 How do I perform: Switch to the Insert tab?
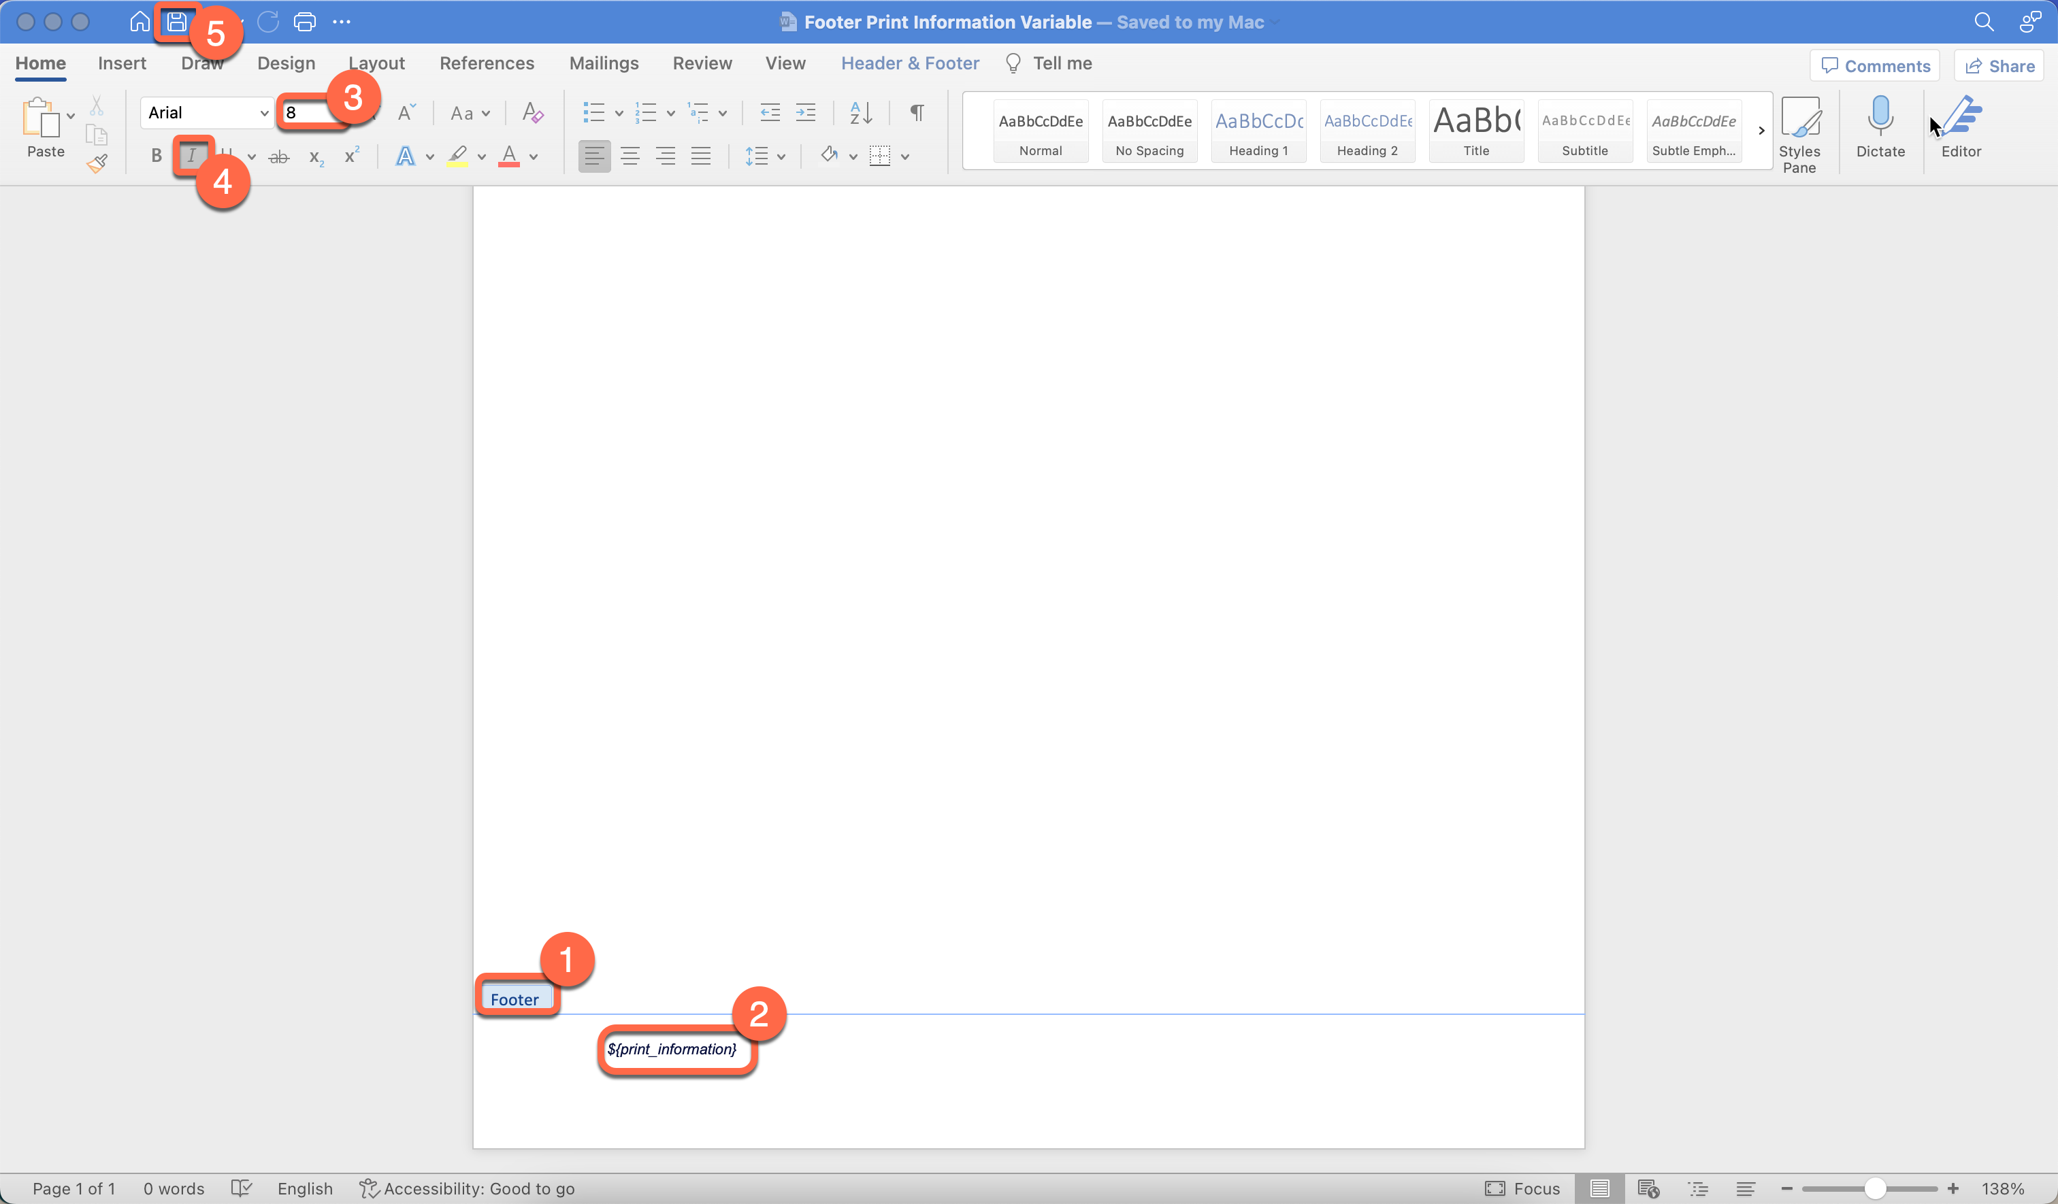122,63
